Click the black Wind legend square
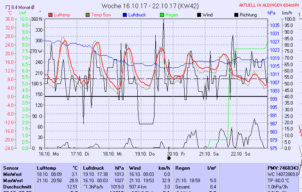The height and width of the screenshot is (192, 302). pyautogui.click(x=199, y=15)
